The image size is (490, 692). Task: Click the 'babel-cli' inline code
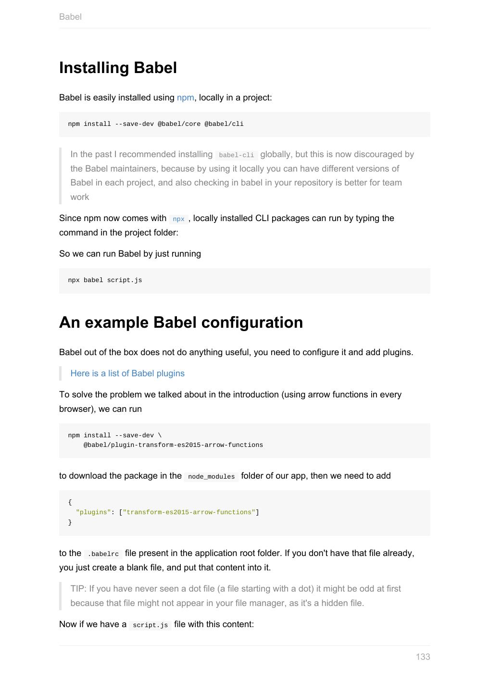coord(236,155)
